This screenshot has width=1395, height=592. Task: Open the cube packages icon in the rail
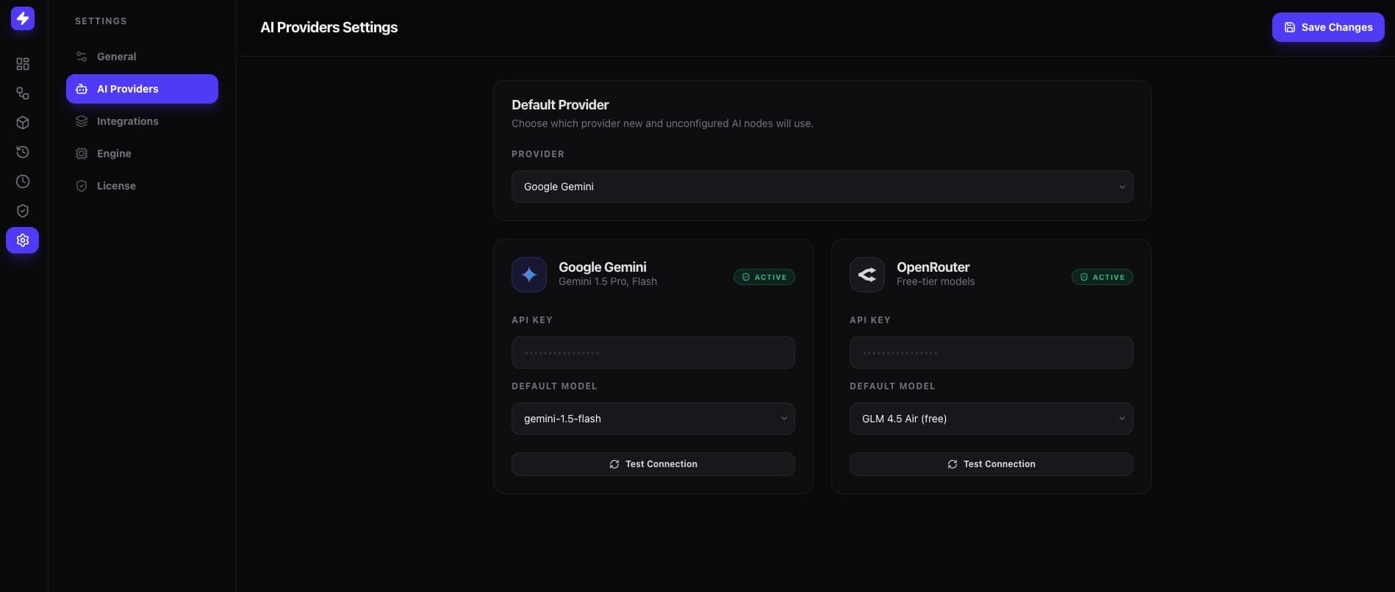pyautogui.click(x=23, y=123)
